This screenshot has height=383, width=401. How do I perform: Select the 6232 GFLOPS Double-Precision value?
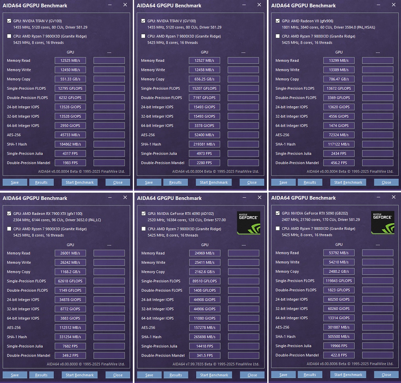pyautogui.click(x=70, y=98)
